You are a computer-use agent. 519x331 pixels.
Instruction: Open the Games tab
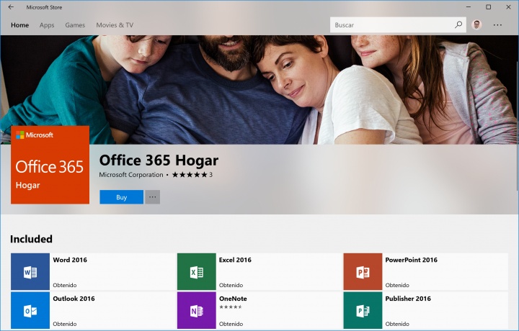point(75,25)
